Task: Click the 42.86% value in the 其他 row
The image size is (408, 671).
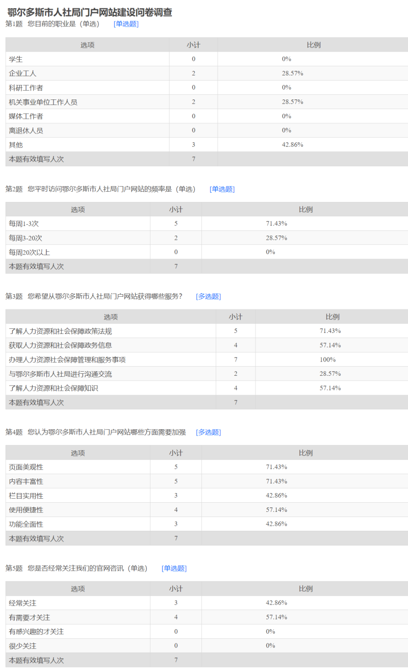Action: click(293, 145)
